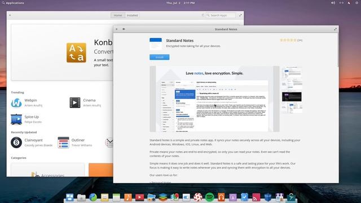The image size is (361, 203).
Task: Open the date and time indicator
Action: [180, 3]
